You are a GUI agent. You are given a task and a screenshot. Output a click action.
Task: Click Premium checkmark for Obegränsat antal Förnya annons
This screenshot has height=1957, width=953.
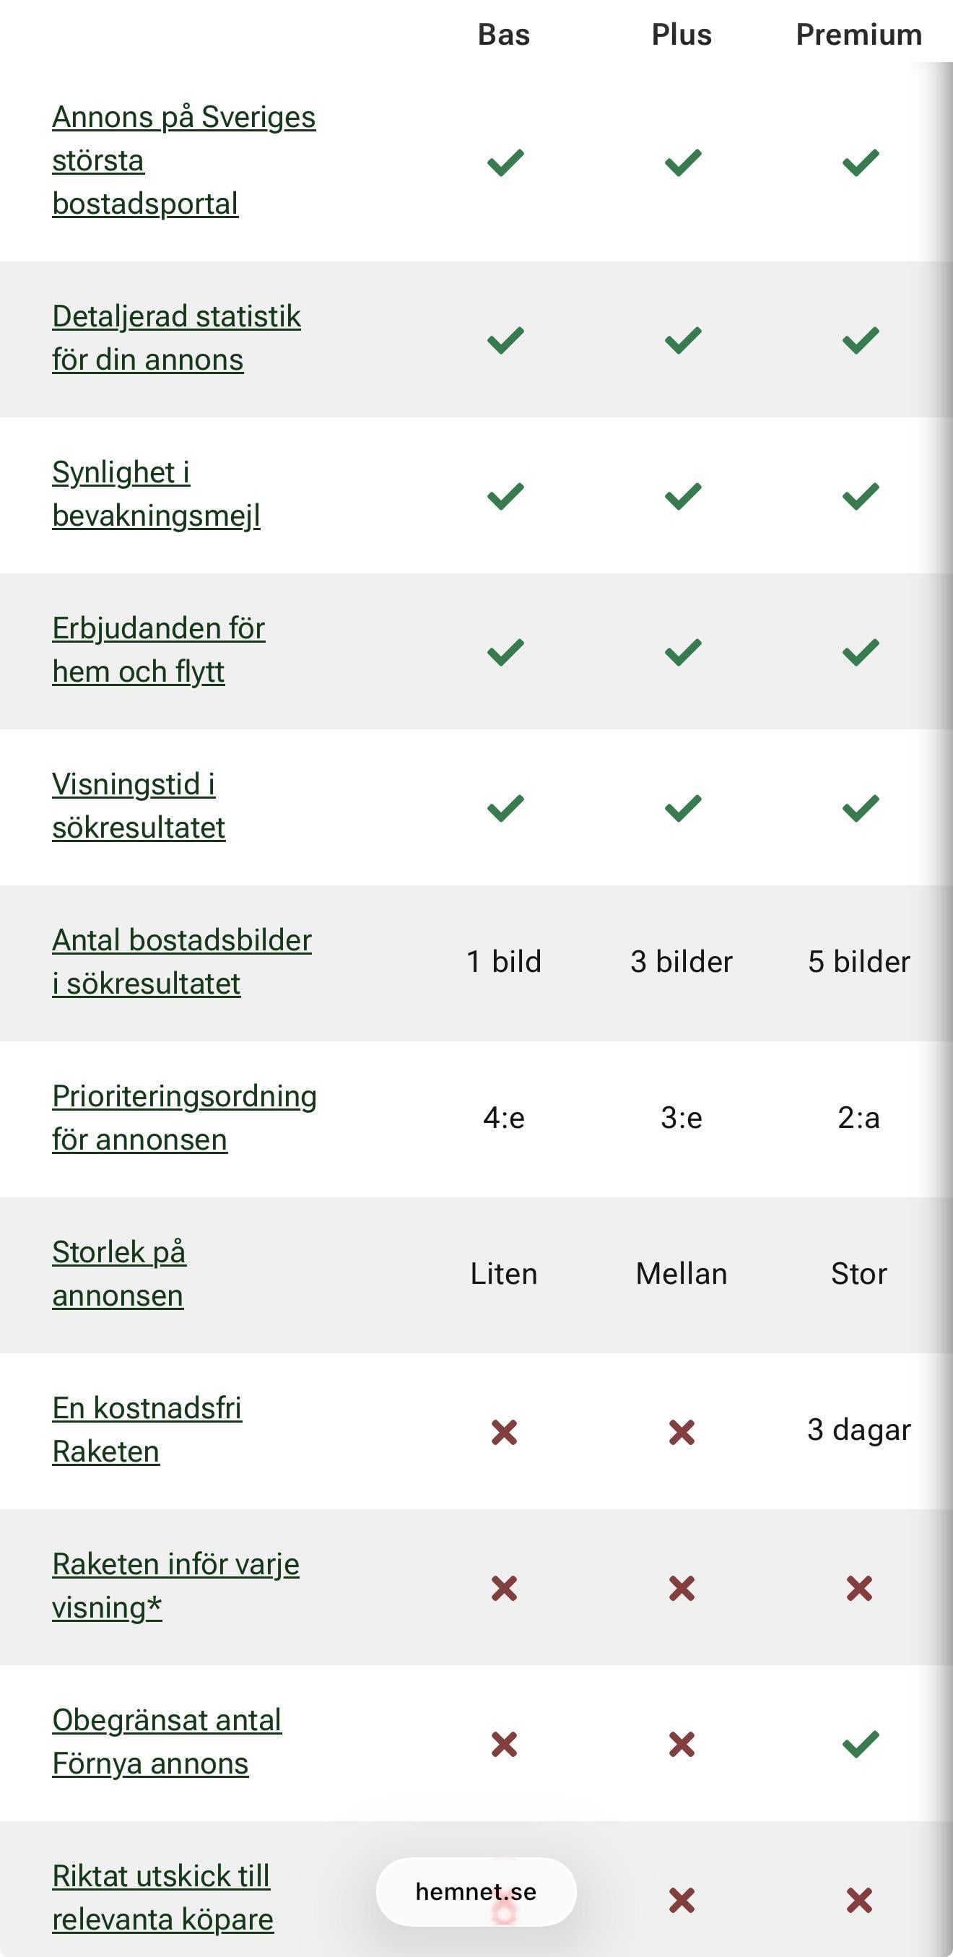[x=861, y=1744]
